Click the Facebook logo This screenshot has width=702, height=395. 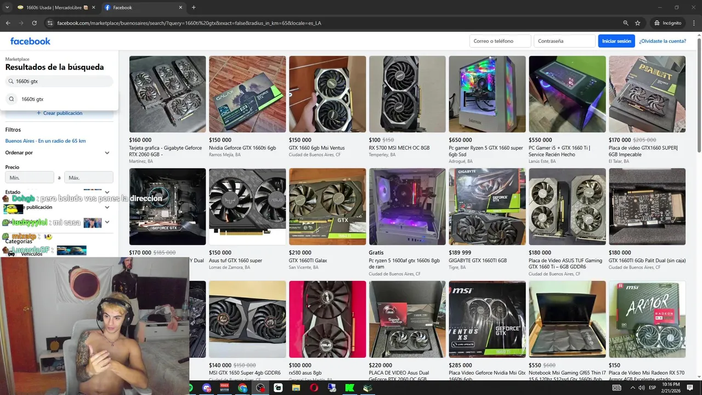(x=30, y=41)
